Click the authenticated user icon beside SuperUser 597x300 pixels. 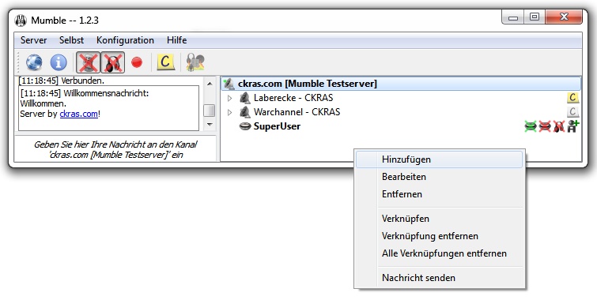pos(573,126)
